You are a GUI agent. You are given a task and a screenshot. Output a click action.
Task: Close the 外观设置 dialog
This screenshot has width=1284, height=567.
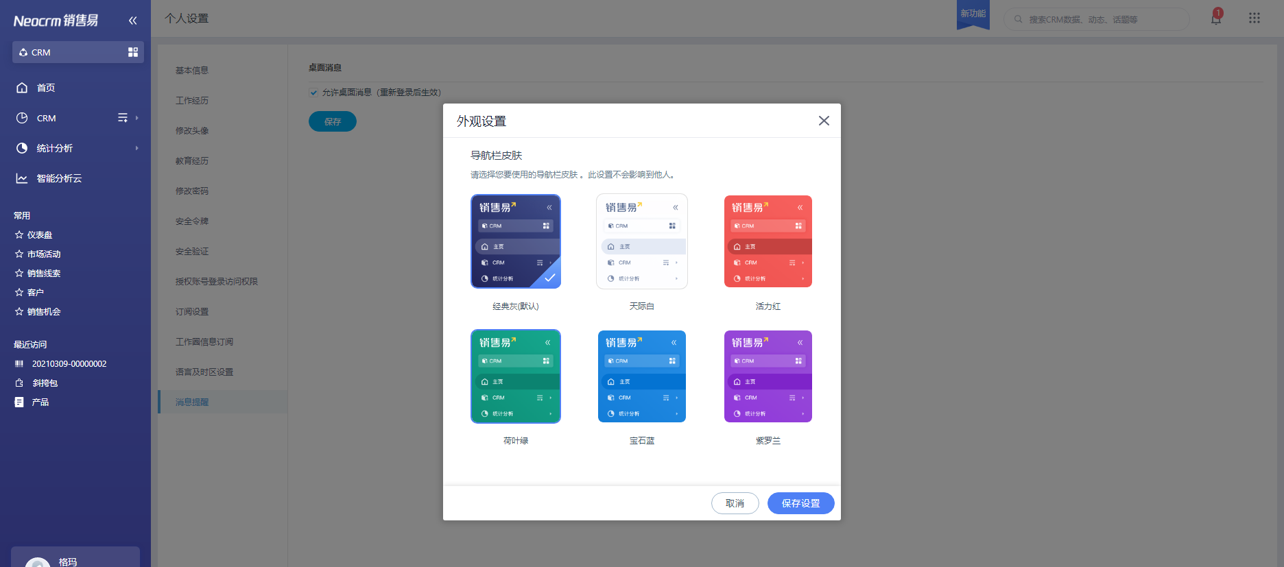pyautogui.click(x=824, y=121)
